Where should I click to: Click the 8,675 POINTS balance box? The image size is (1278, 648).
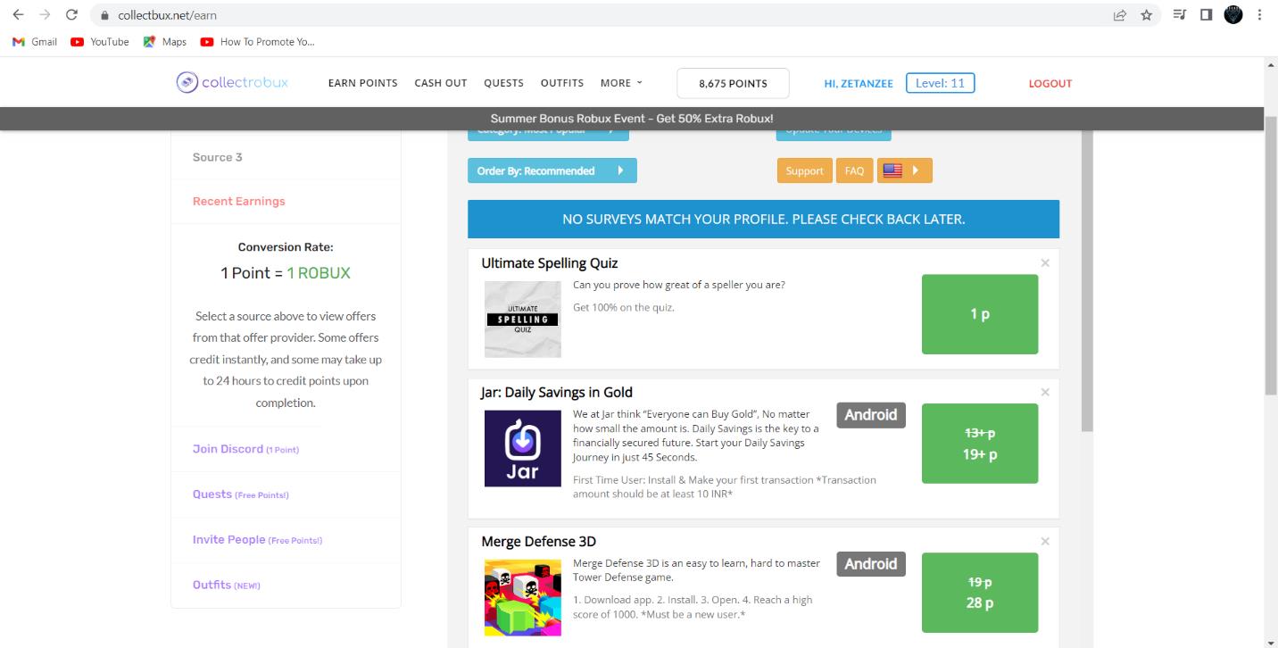pyautogui.click(x=734, y=83)
